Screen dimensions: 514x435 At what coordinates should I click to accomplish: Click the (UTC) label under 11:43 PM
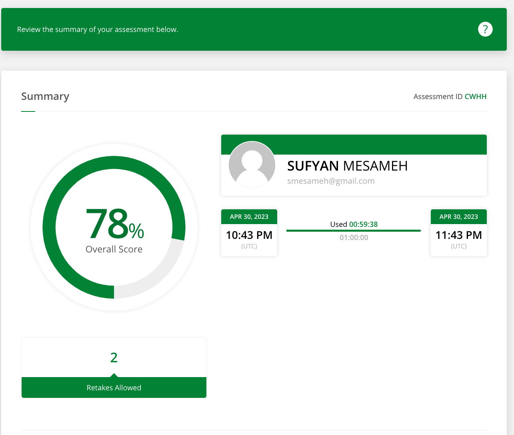click(x=458, y=246)
